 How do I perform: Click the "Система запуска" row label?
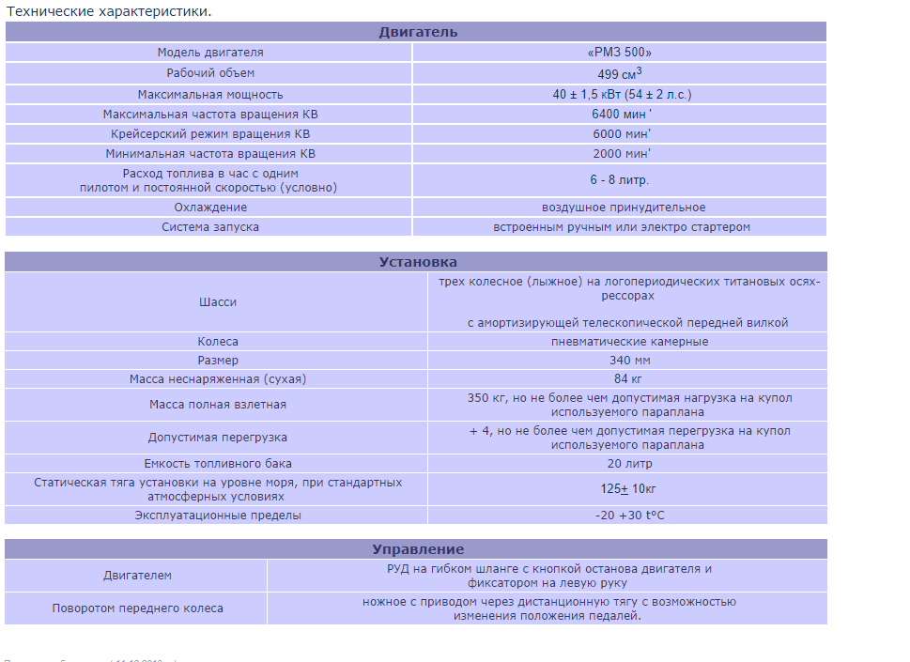coord(210,227)
